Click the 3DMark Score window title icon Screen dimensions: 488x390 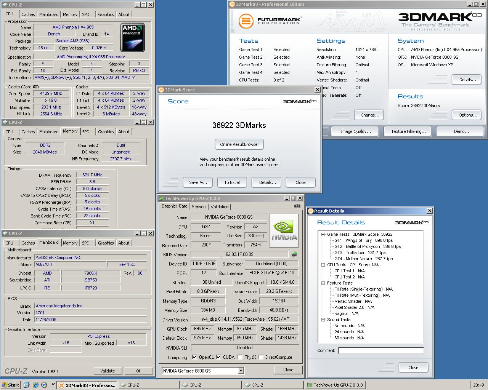tap(161, 90)
